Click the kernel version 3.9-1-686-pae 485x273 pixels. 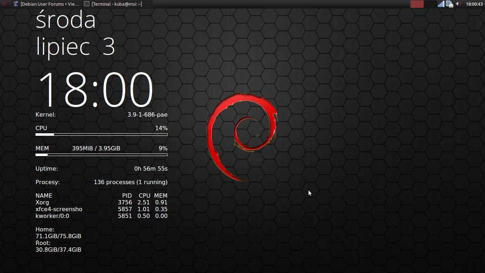click(x=147, y=114)
